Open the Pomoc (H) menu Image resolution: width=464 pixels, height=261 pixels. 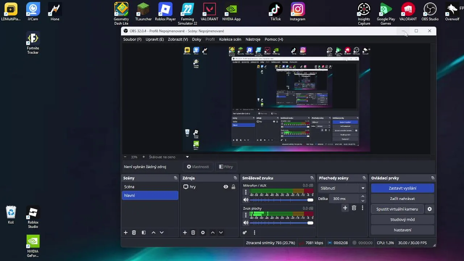click(274, 39)
